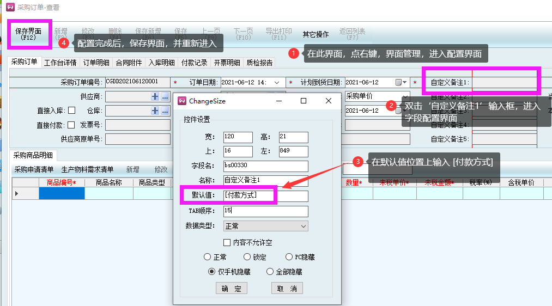Check the 内容不允许空 checkbox
This screenshot has width=552, height=306.
coord(227,242)
